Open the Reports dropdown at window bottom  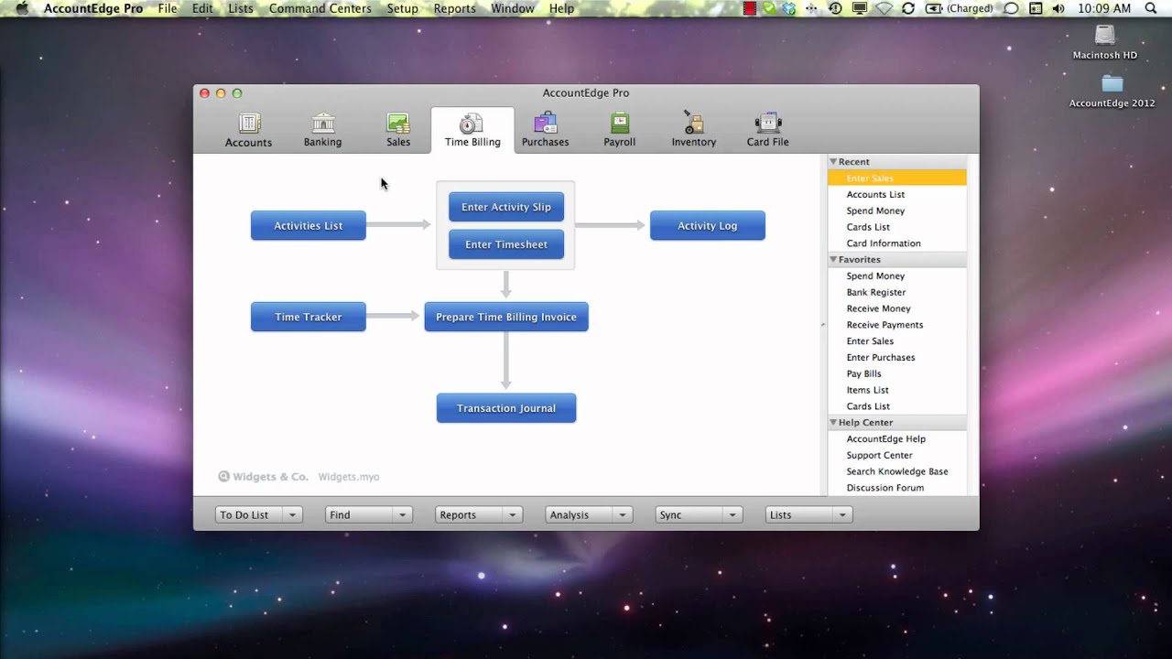point(478,515)
